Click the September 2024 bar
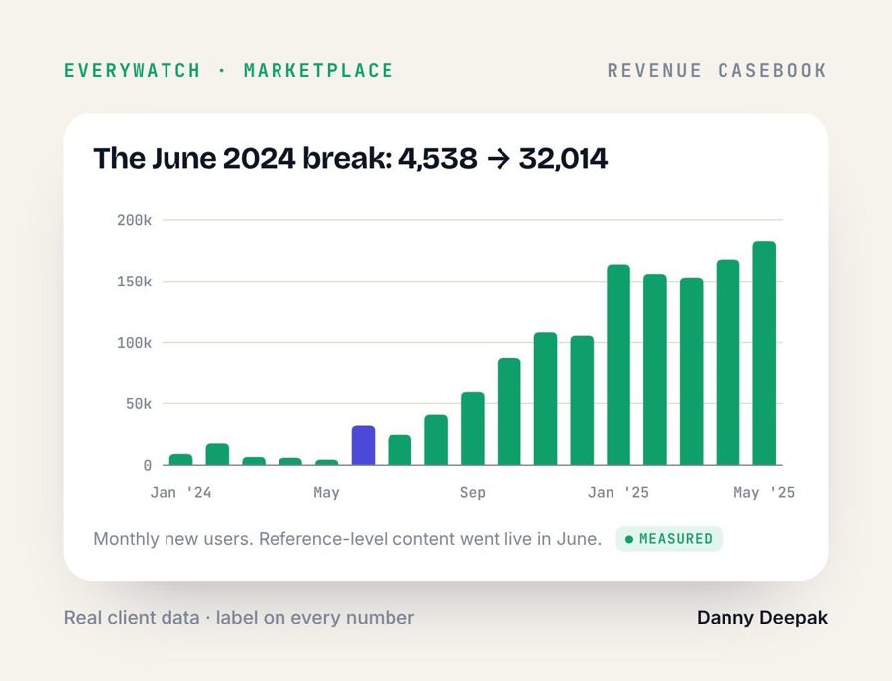This screenshot has height=681, width=892. [x=473, y=428]
